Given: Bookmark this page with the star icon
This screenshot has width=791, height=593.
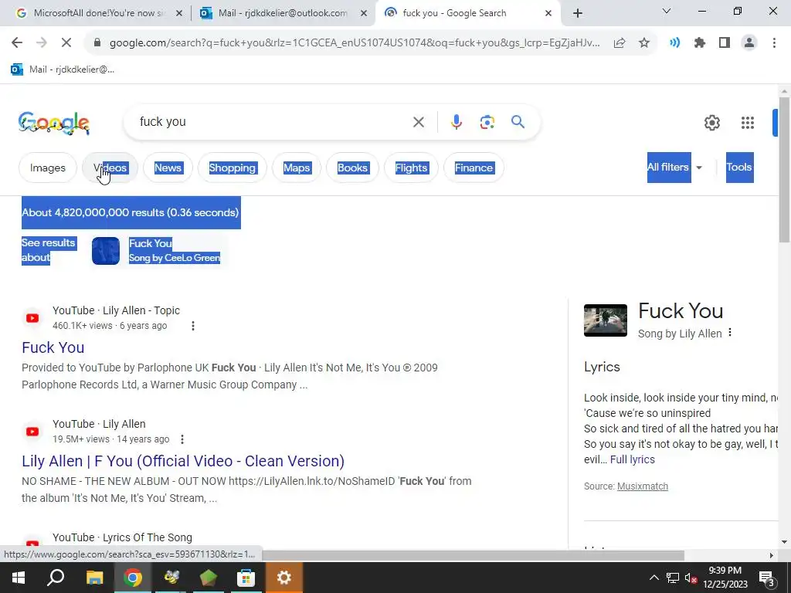Looking at the screenshot, I should (644, 43).
